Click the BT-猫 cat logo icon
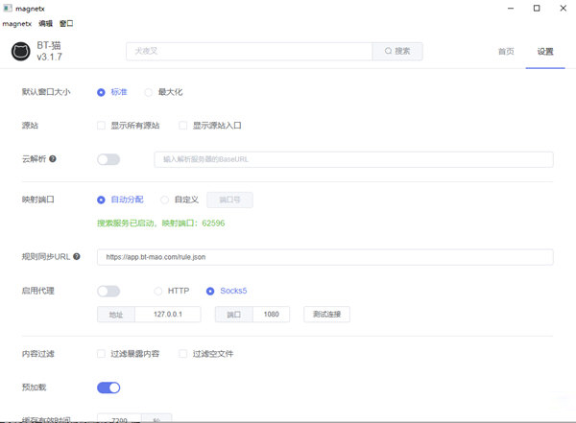This screenshot has width=576, height=423. (x=21, y=52)
